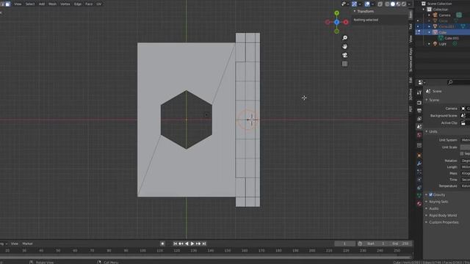Click the Unit Scale slider field
This screenshot has height=264, width=470.
point(465,147)
